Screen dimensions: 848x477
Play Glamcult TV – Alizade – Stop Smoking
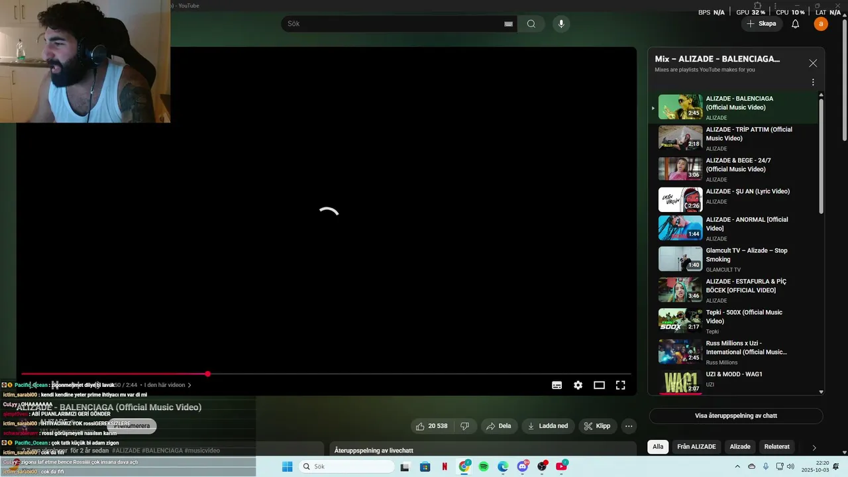tap(747, 255)
